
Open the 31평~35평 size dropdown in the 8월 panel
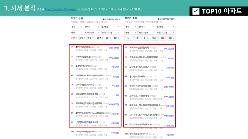[110, 32]
